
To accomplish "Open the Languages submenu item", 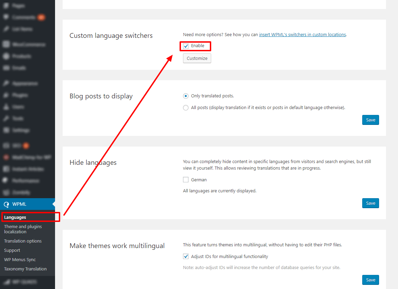I will (x=15, y=217).
